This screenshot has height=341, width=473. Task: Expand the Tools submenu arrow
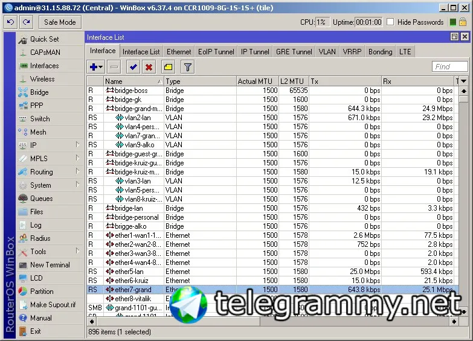click(x=77, y=251)
